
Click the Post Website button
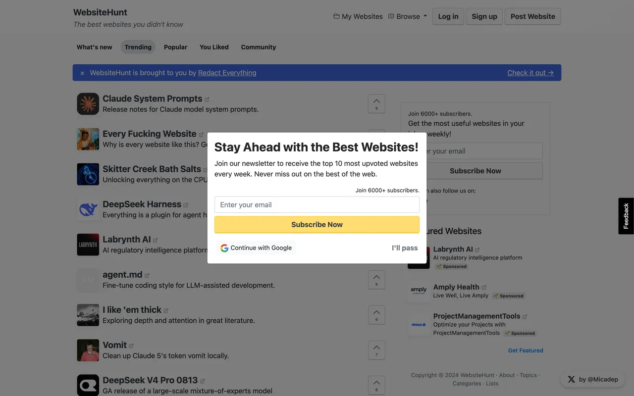pyautogui.click(x=533, y=16)
